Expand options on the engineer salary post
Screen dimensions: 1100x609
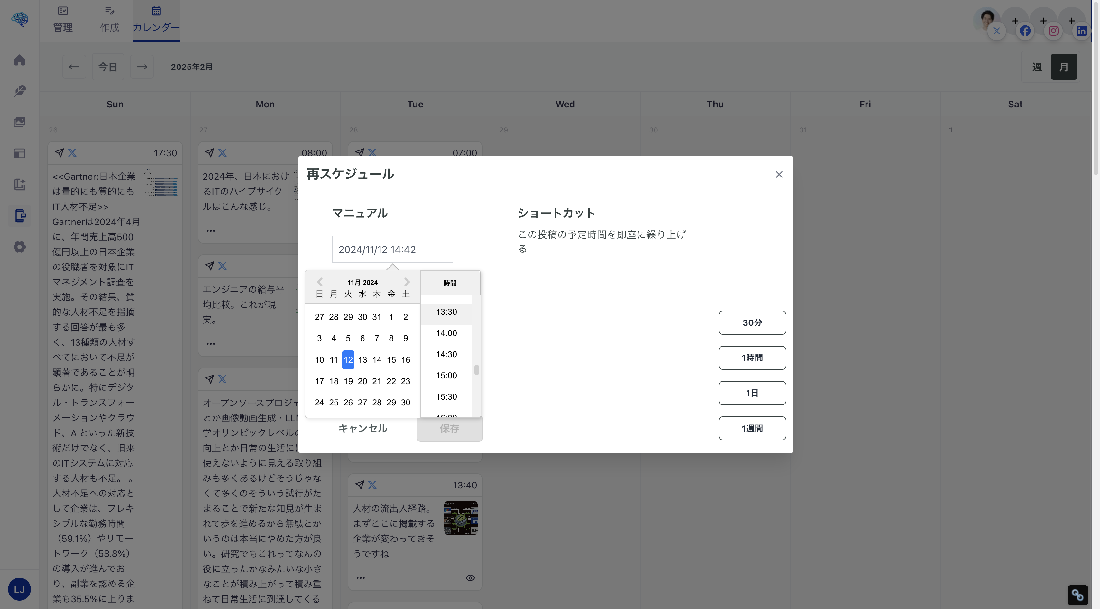211,343
